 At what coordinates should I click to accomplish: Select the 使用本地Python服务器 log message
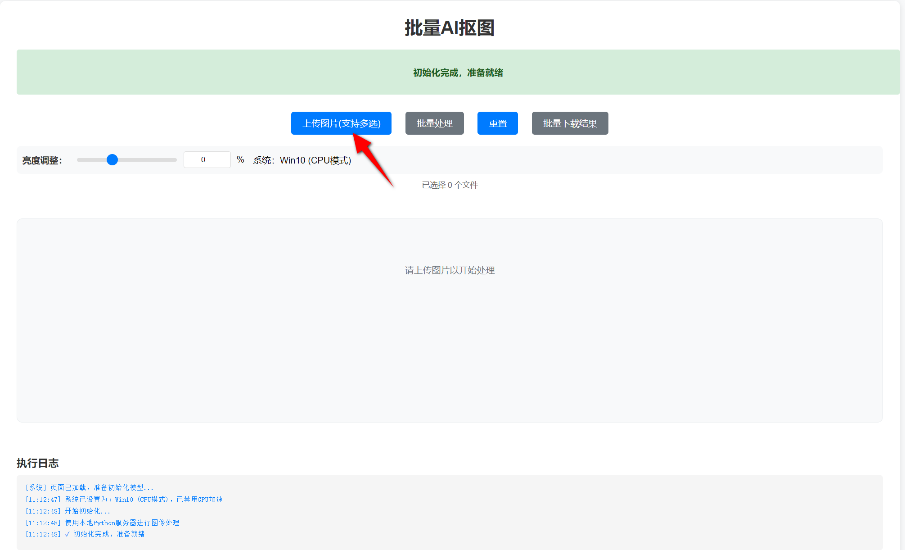click(102, 523)
